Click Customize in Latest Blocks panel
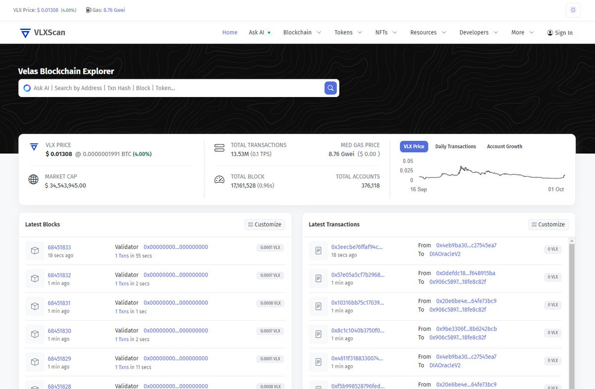 coord(265,224)
